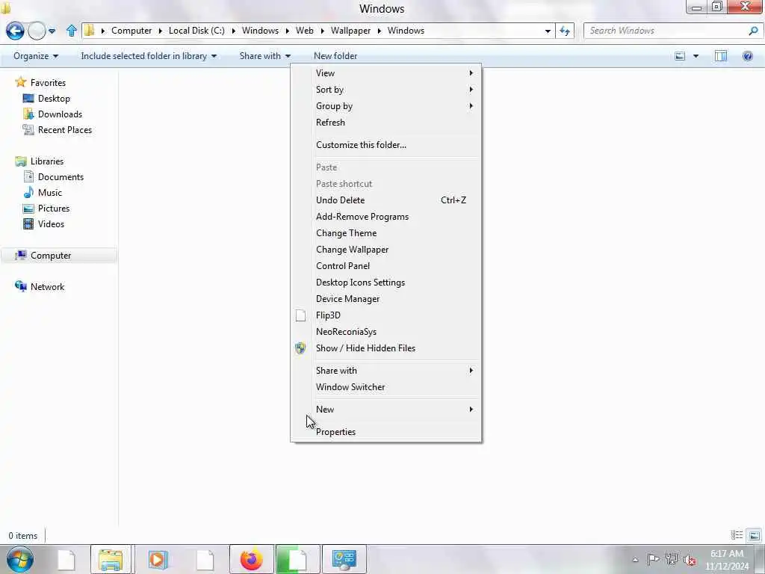Open Control Panel from context menu
This screenshot has width=765, height=574.
coord(386,266)
